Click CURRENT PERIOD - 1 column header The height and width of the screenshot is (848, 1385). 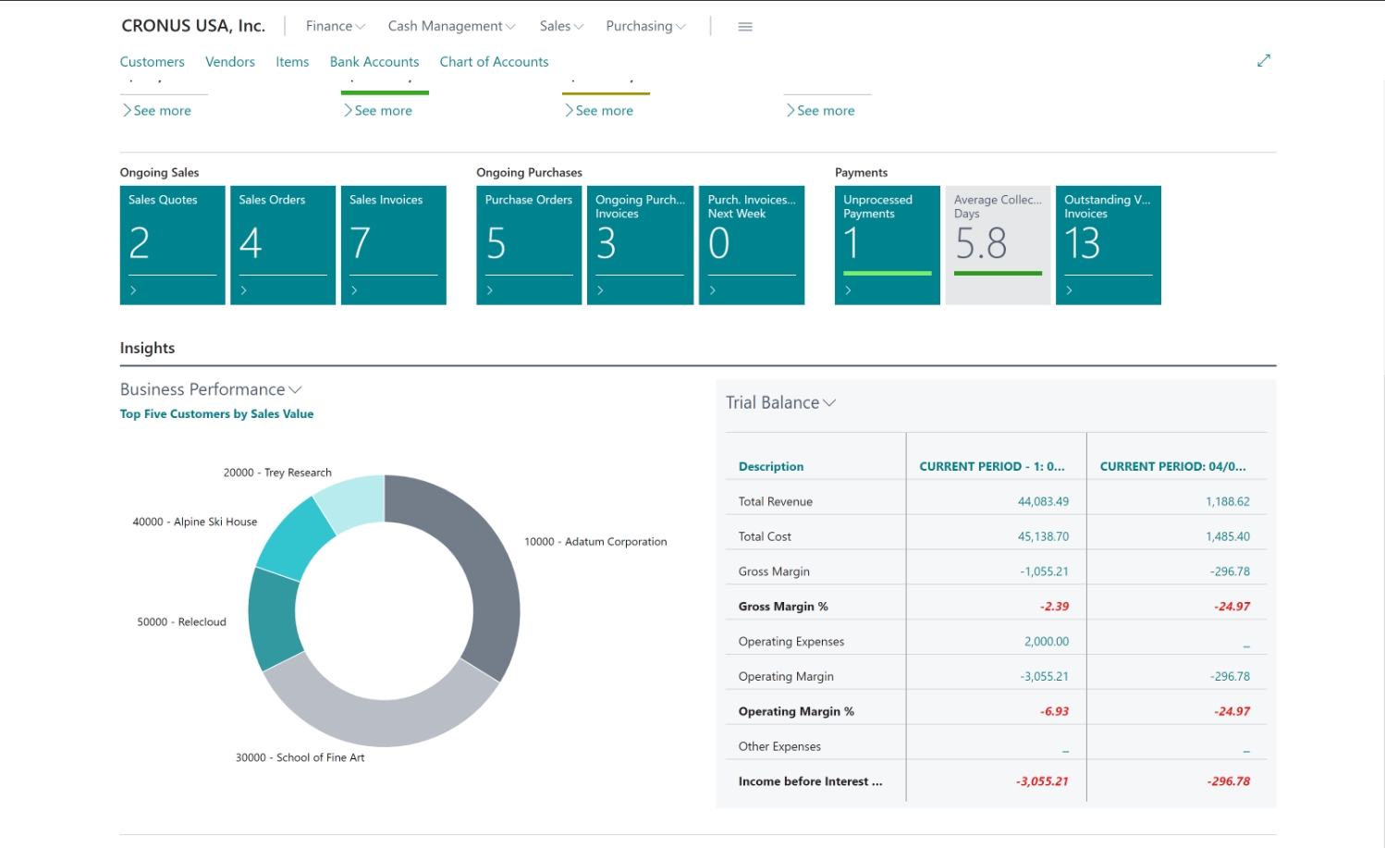click(x=992, y=467)
